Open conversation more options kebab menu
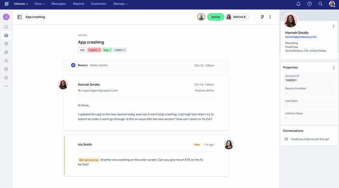Screen dimensions: 339x188 (x=270, y=17)
